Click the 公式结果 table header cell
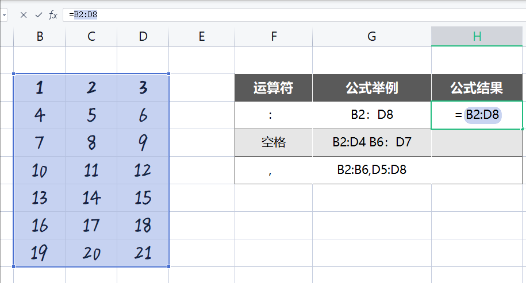Viewport: 526px width, 283px height. click(x=477, y=88)
